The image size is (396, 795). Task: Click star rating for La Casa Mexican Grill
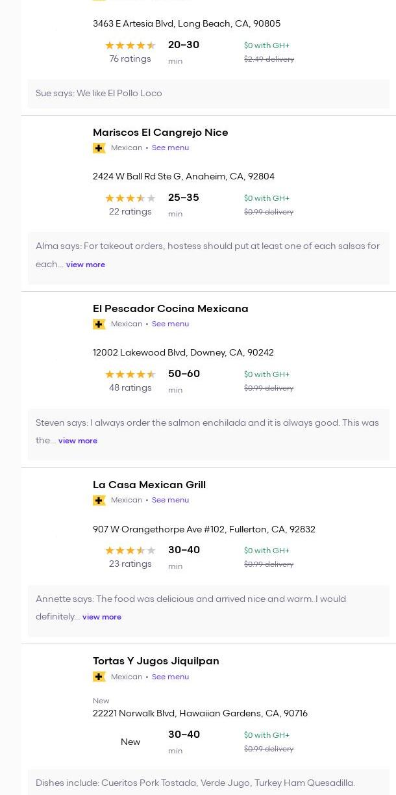[x=130, y=551]
